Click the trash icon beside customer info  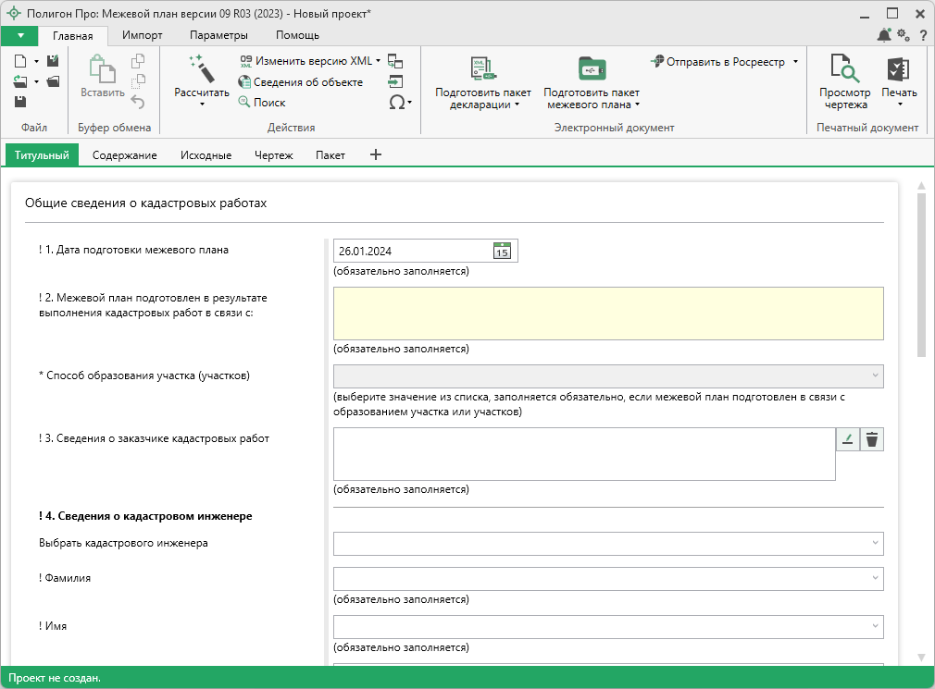point(871,439)
